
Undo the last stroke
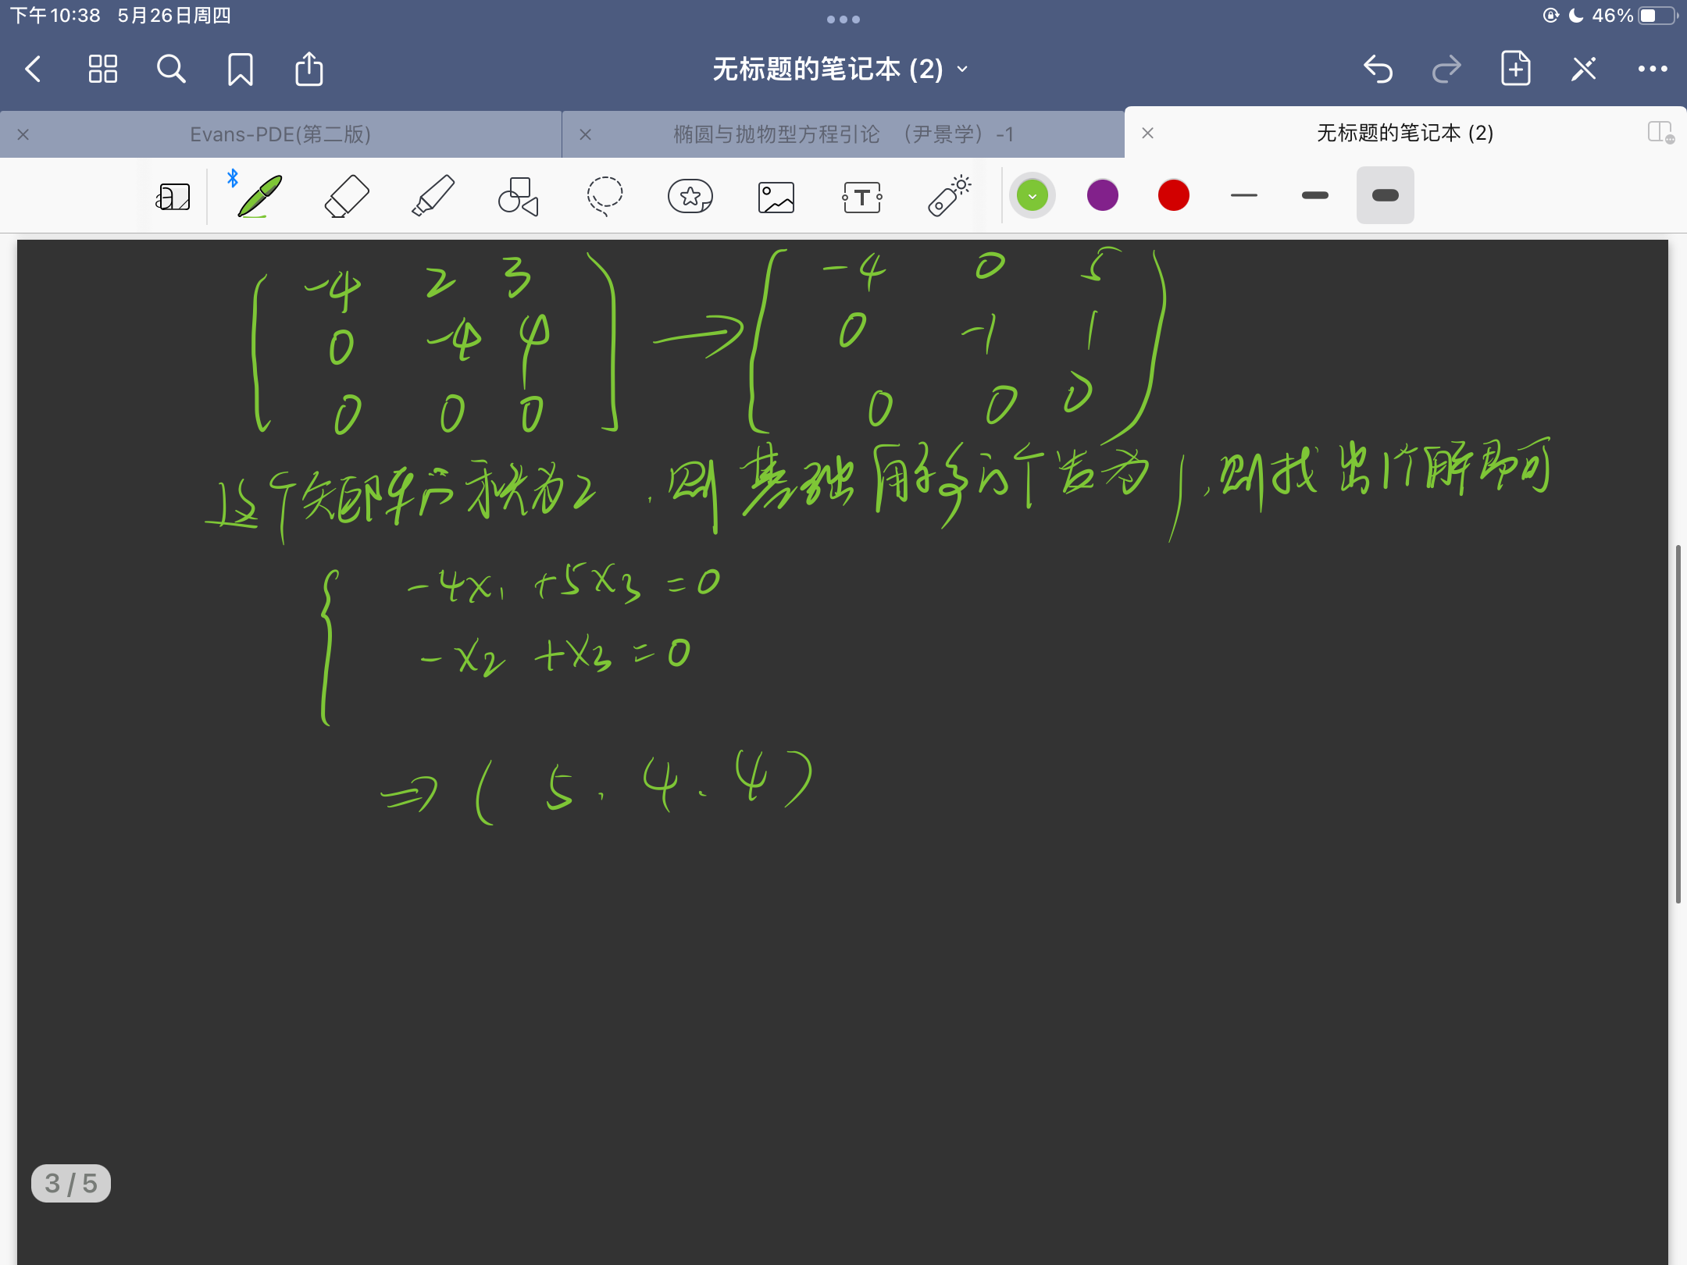[x=1378, y=69]
